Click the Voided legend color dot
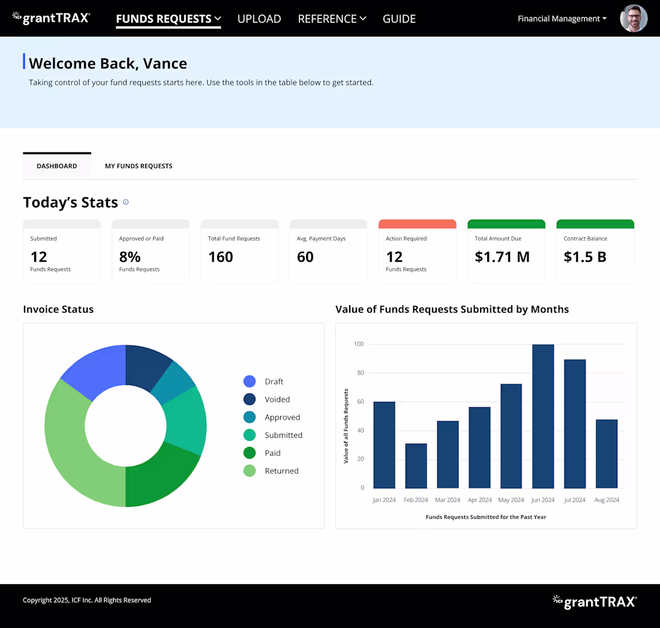Image resolution: width=660 pixels, height=628 pixels. click(x=250, y=399)
